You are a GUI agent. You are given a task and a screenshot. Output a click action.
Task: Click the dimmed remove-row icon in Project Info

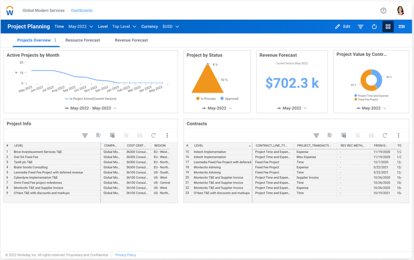pyautogui.click(x=126, y=135)
